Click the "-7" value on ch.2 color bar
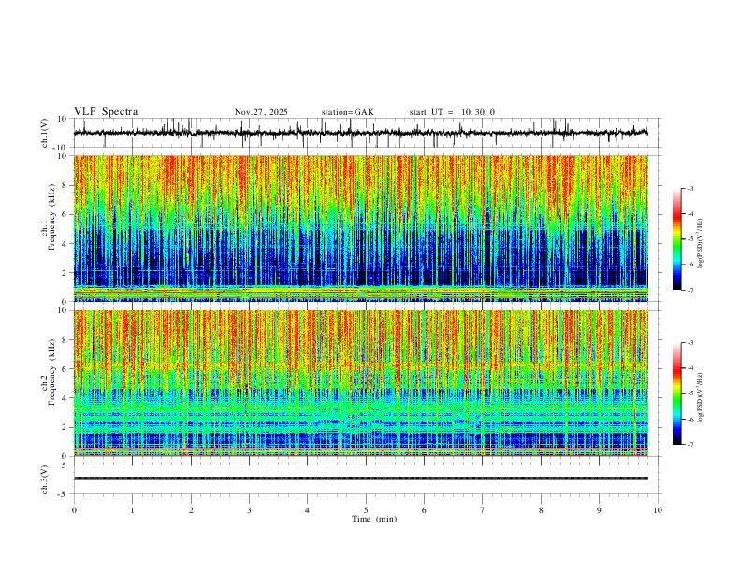The image size is (741, 572). point(690,444)
